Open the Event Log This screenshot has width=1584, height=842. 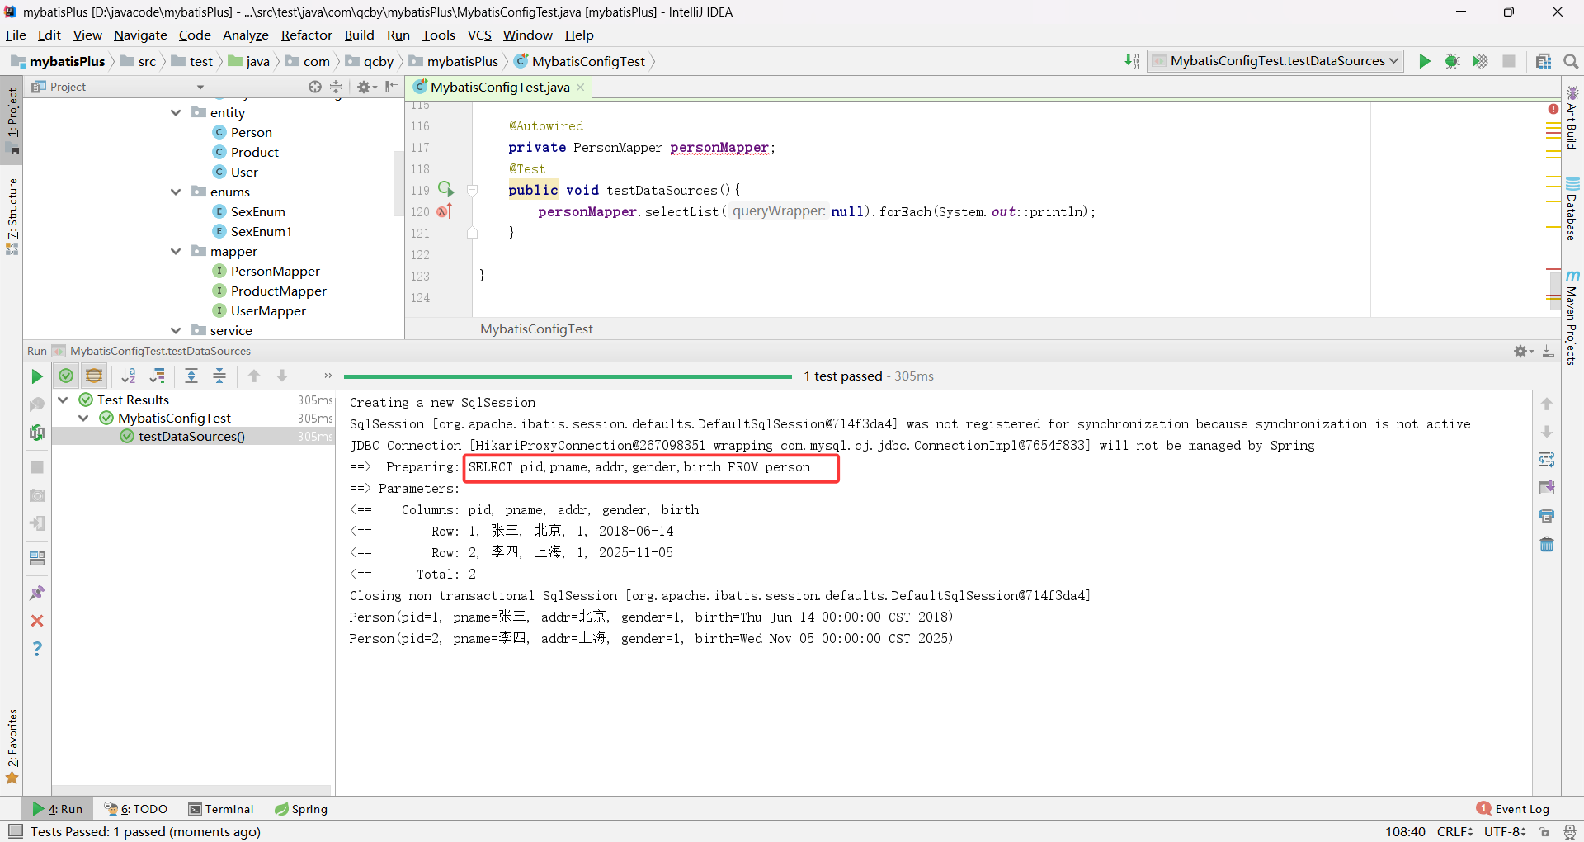[1513, 809]
